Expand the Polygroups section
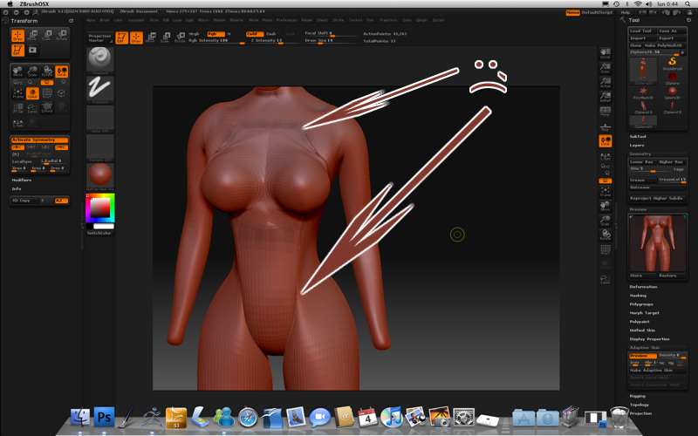Viewport: 698px width, 436px height. [x=641, y=304]
